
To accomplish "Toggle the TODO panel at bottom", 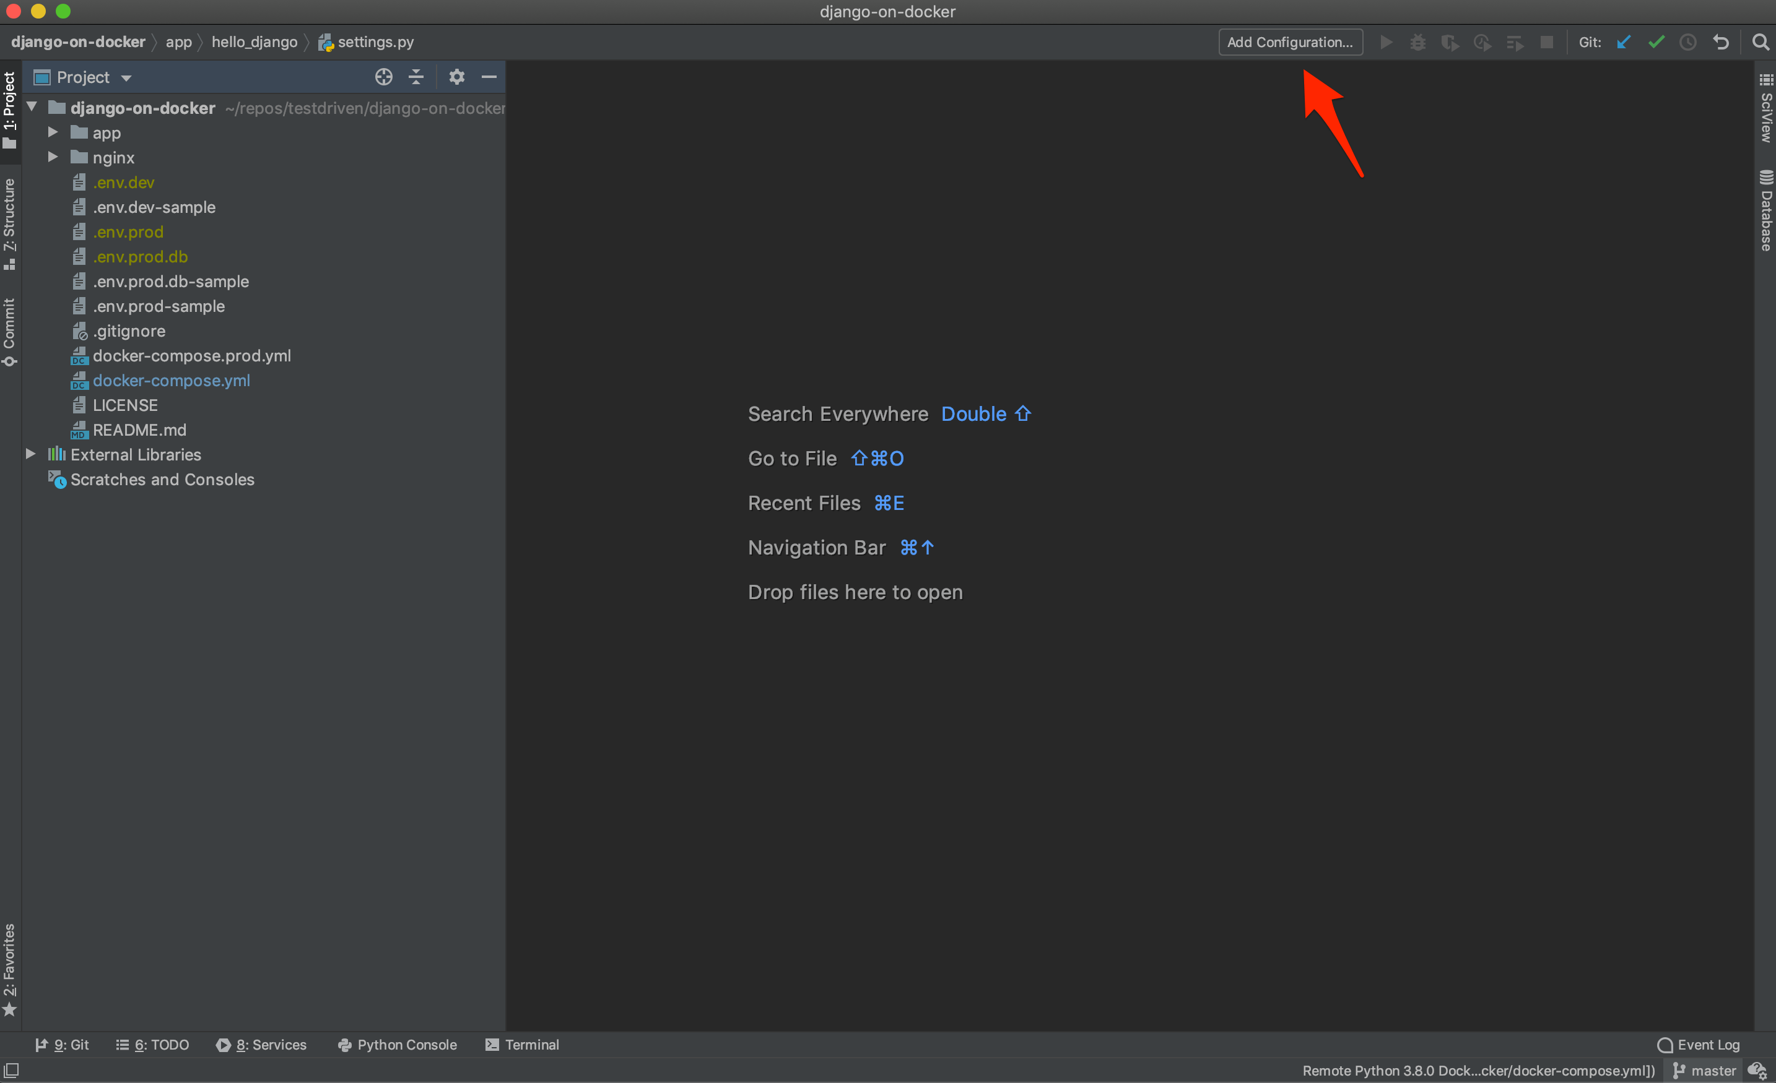I will tap(151, 1043).
